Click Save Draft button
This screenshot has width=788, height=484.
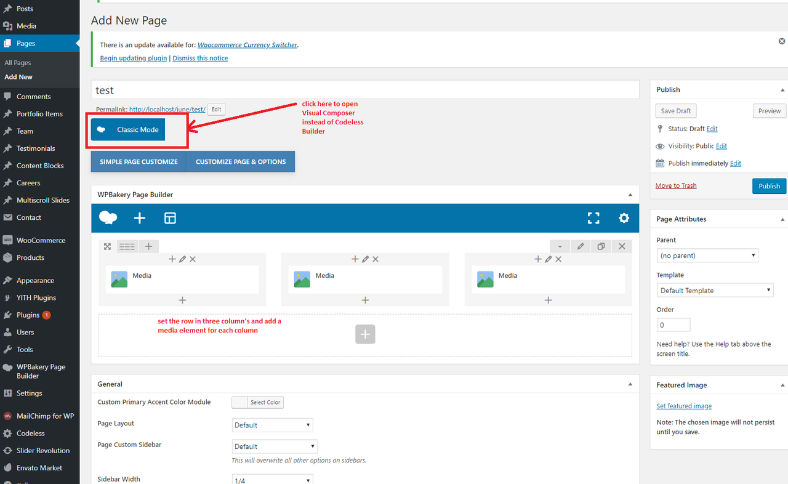coord(676,111)
